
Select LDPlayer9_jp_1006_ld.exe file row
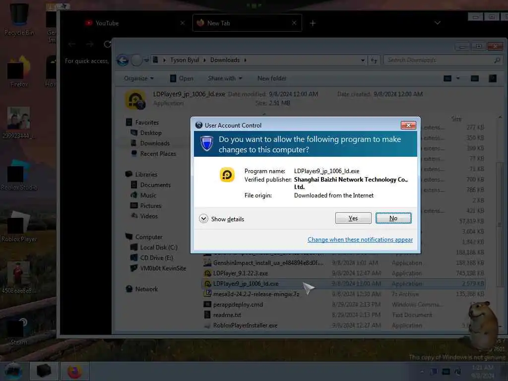pos(343,284)
